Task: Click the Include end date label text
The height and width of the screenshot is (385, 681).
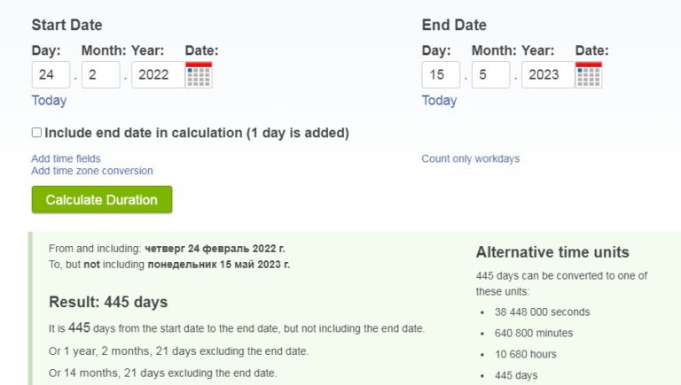Action: point(197,133)
